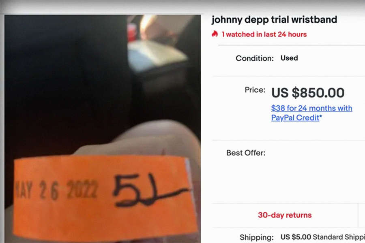Click the US $850.00 price
Image resolution: width=365 pixels, height=243 pixels.
pos(308,93)
